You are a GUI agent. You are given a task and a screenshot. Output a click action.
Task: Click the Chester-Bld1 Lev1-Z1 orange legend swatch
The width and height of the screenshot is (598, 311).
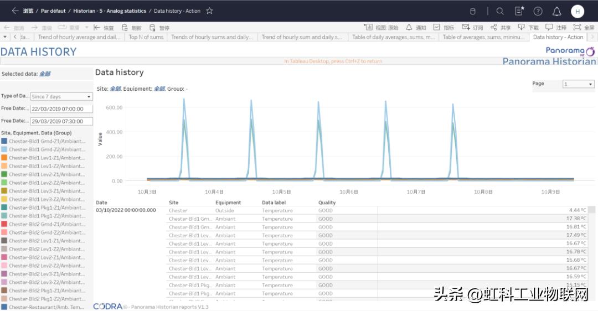4,158
